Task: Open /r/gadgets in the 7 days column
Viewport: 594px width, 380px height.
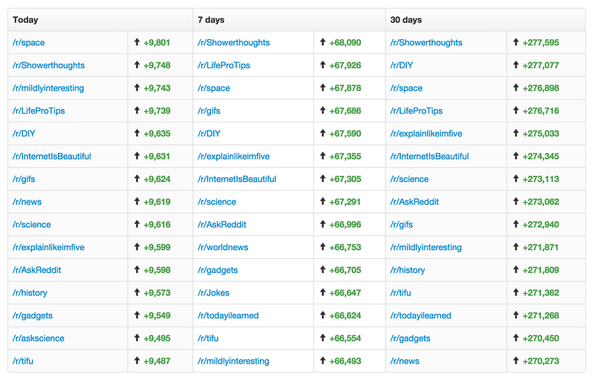Action: pyautogui.click(x=218, y=269)
